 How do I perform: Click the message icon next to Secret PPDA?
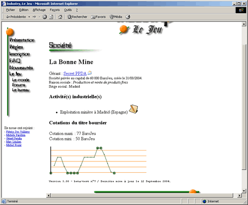[90, 73]
